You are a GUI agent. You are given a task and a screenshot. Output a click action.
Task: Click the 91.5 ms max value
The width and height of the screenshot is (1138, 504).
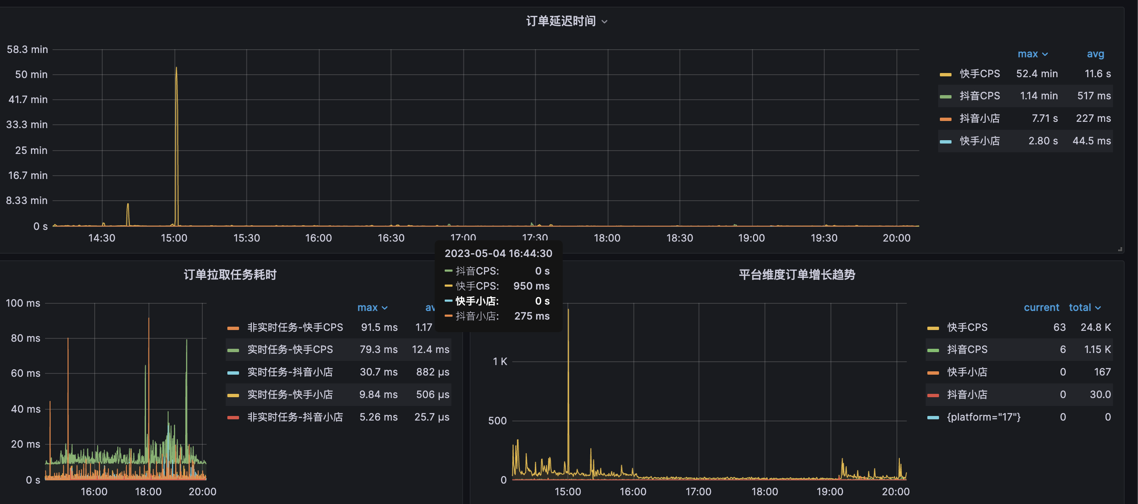tap(379, 328)
